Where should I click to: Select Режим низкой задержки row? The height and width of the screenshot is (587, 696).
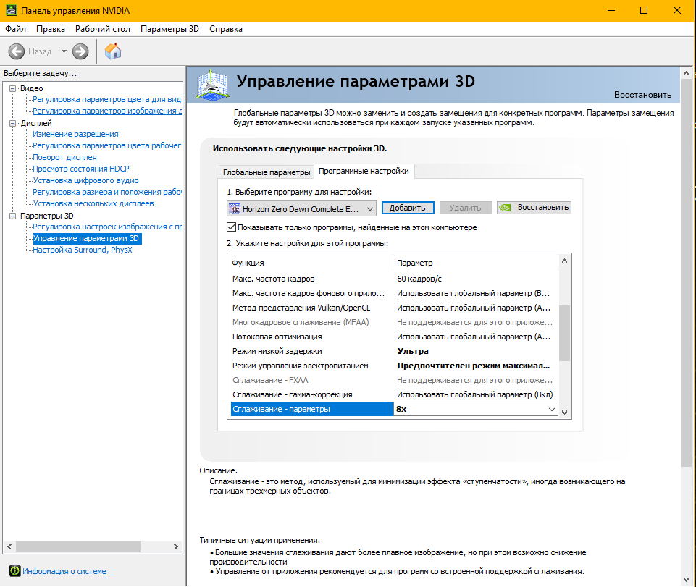pyautogui.click(x=394, y=351)
